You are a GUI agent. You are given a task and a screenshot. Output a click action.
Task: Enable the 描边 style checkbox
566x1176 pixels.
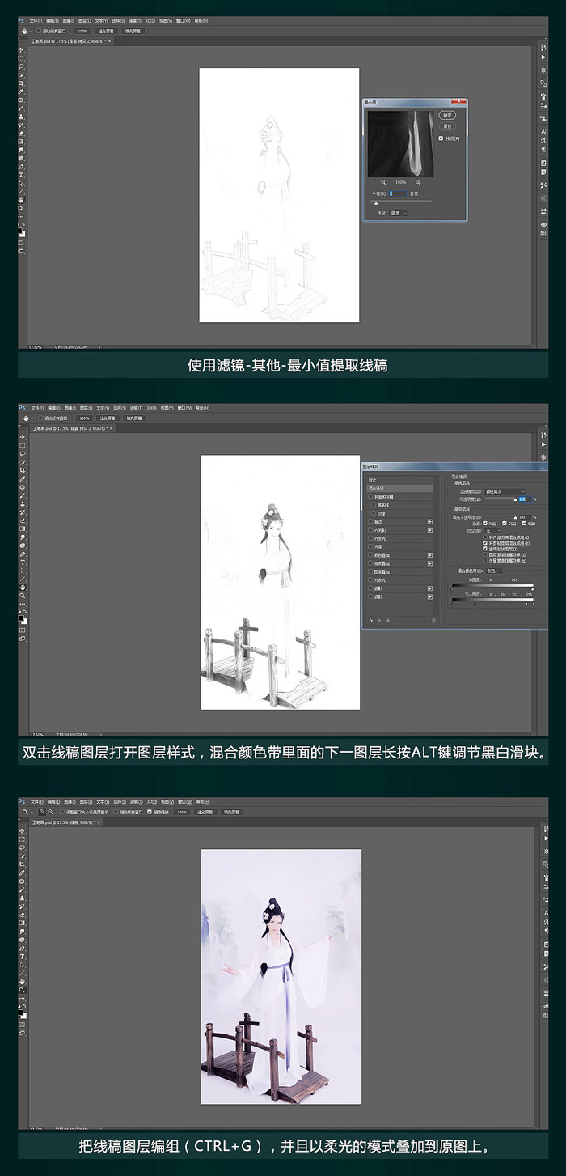pos(370,521)
